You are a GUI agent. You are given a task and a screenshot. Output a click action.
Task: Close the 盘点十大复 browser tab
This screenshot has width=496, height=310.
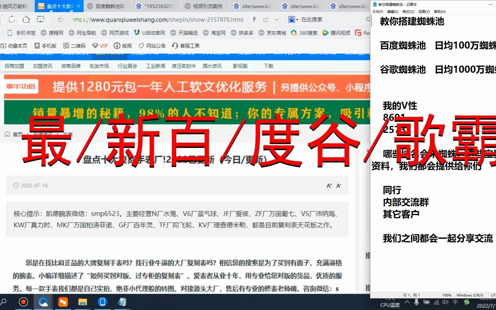pos(78,6)
